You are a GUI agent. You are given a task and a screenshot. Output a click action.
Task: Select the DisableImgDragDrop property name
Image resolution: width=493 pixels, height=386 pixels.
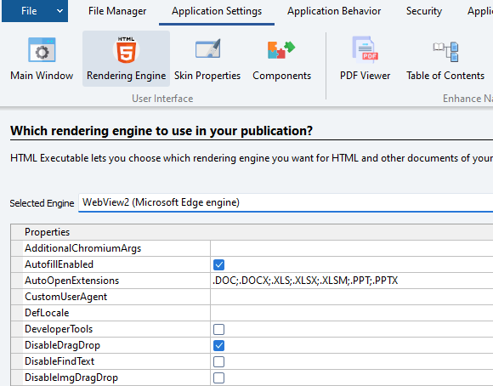(71, 377)
